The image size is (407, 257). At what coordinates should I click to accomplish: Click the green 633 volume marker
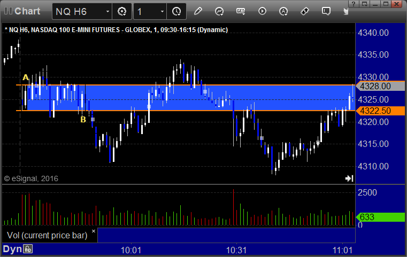point(380,217)
